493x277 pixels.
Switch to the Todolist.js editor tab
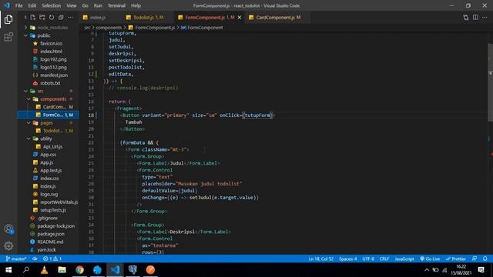pos(148,18)
